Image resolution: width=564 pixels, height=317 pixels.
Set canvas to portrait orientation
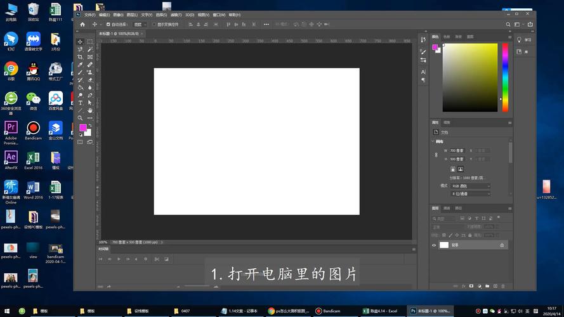[453, 169]
